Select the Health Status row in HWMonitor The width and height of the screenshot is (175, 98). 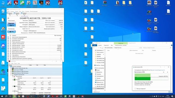pyautogui.click(x=35, y=83)
